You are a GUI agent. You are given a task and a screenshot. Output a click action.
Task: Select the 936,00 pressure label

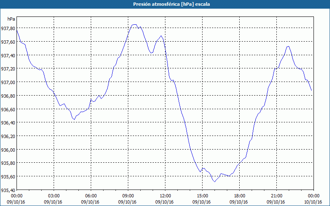8,150
